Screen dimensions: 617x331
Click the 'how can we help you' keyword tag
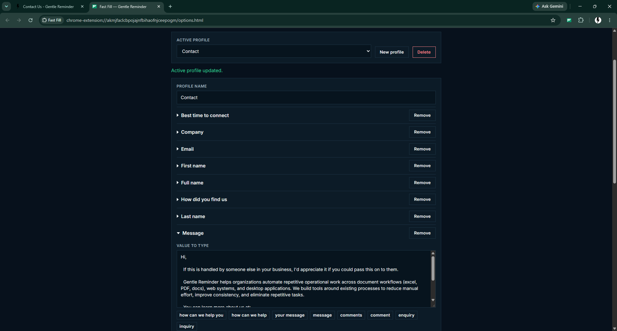[201, 315]
